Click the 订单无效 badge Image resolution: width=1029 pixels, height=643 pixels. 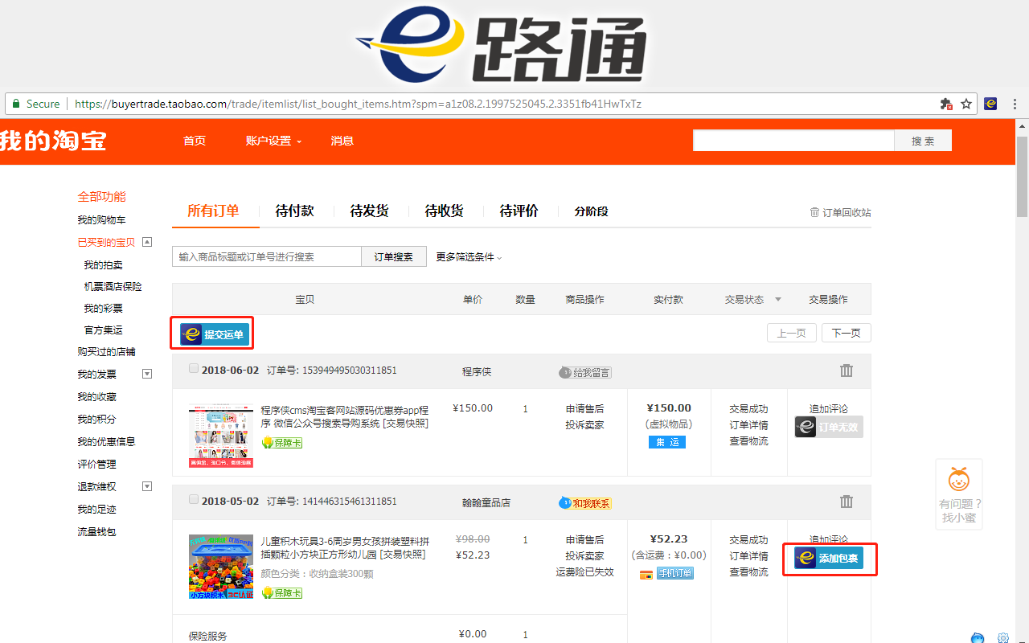[829, 427]
